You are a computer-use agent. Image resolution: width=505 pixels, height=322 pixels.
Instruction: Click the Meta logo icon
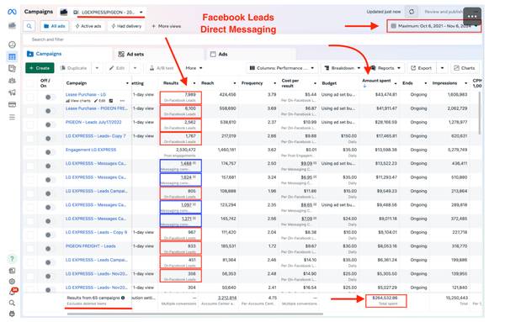[12, 12]
